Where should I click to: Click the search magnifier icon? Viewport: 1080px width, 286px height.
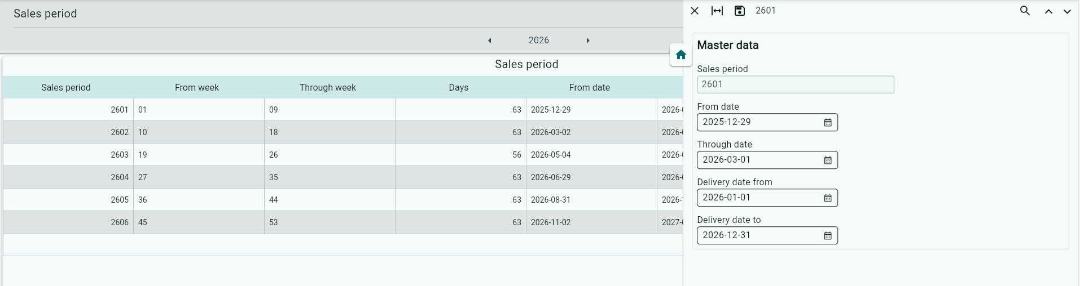pyautogui.click(x=1025, y=11)
